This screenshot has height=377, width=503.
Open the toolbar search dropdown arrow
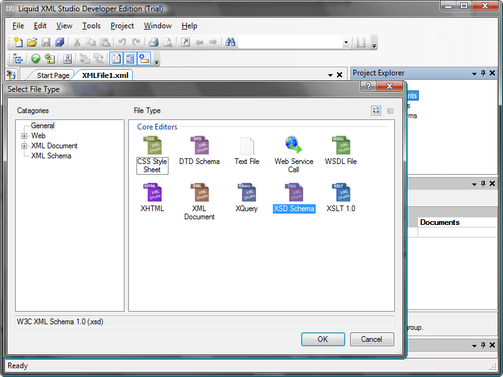click(346, 42)
